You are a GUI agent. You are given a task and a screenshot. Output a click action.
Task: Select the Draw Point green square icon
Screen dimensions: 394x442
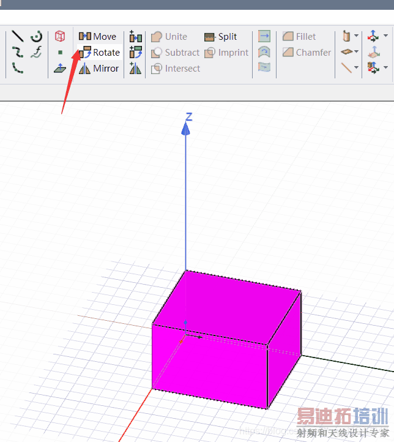(60, 53)
